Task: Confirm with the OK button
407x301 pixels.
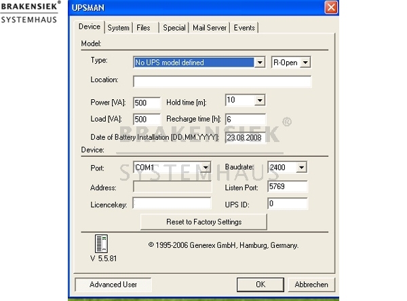Action: click(x=260, y=285)
